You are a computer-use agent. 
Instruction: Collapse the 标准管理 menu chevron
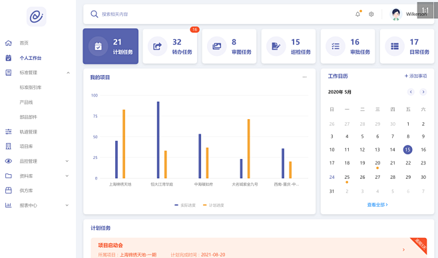68,72
